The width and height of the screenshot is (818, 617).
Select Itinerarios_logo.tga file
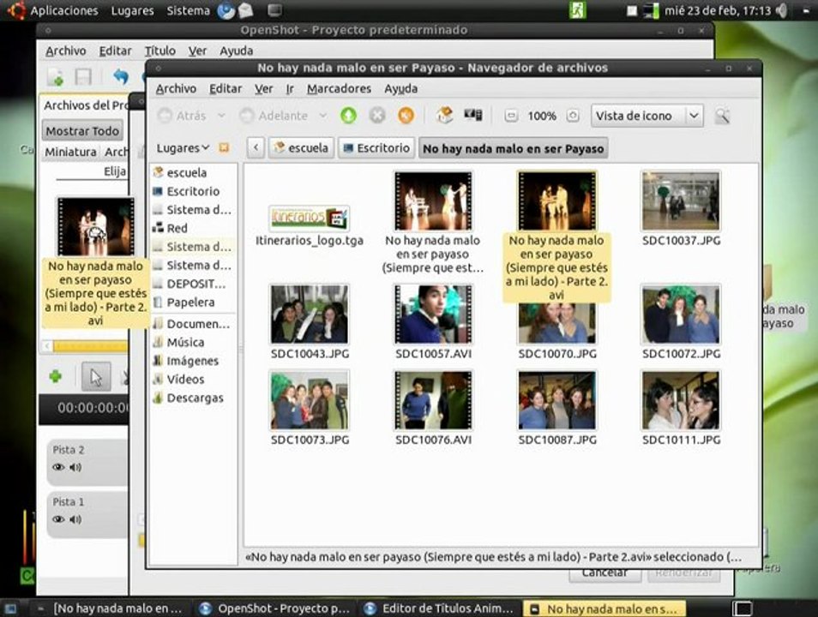coord(310,225)
